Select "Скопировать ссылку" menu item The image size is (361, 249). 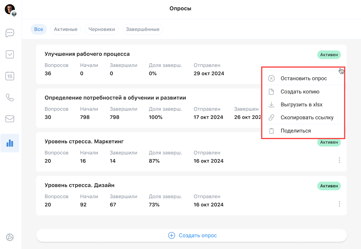(306, 118)
